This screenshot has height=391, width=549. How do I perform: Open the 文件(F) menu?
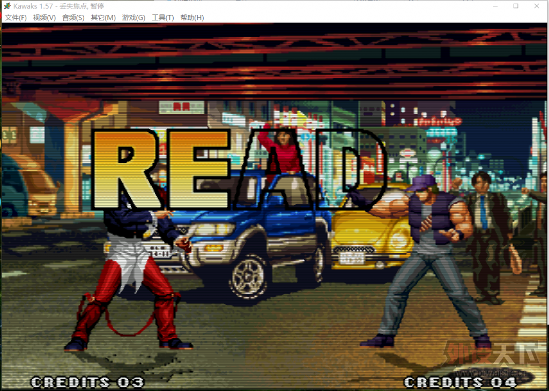click(16, 18)
